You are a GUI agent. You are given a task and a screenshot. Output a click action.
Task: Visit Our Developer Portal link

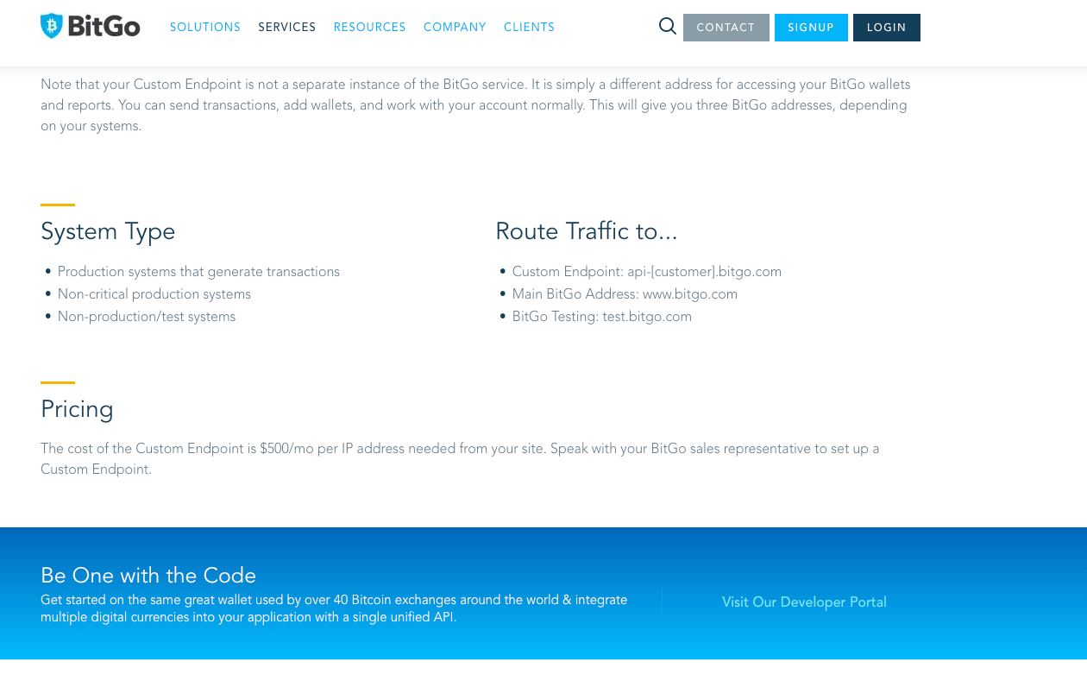point(804,602)
